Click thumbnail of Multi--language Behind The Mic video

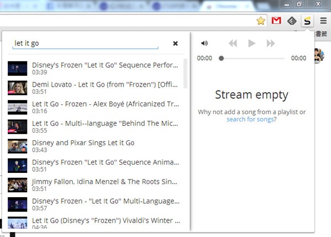point(17,127)
